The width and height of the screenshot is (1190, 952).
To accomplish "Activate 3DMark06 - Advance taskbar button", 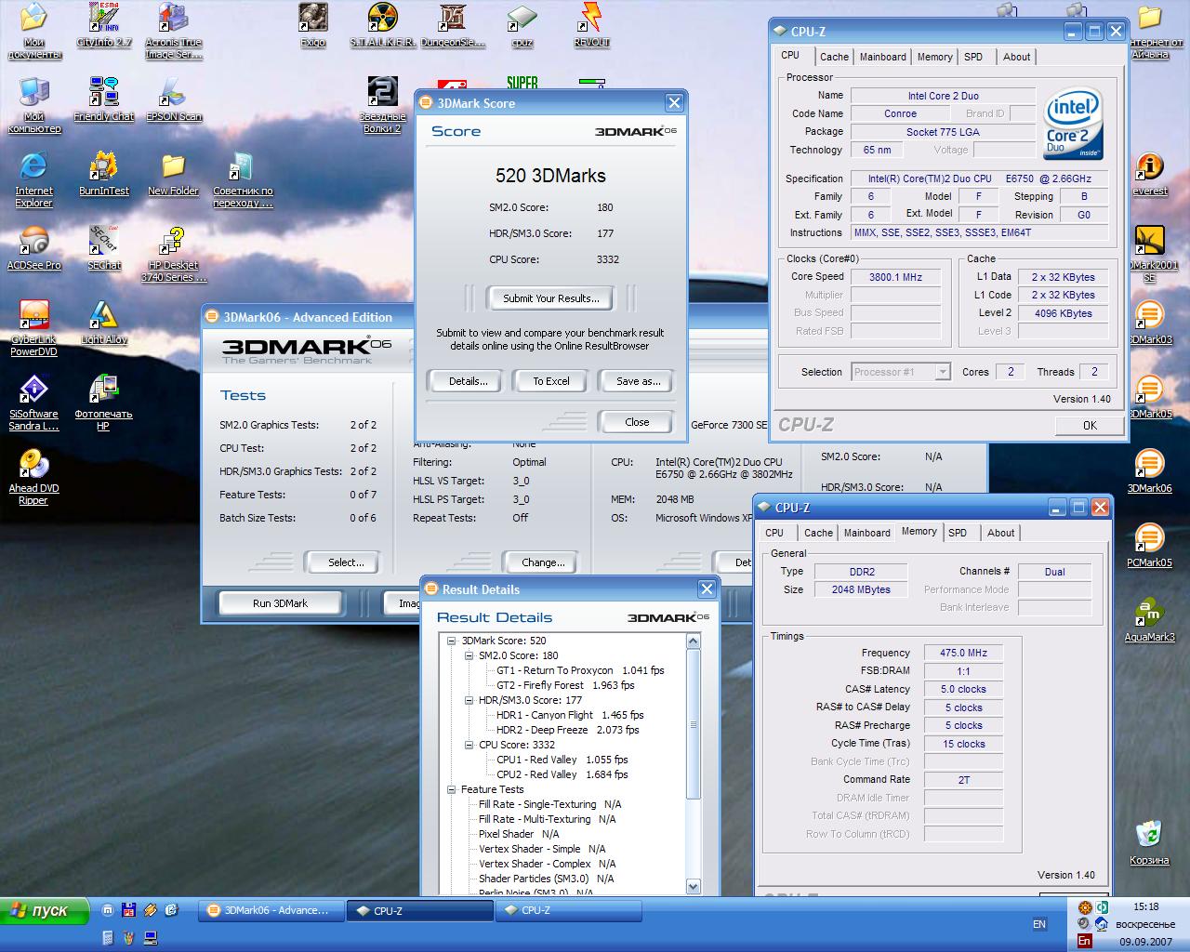I will (270, 910).
